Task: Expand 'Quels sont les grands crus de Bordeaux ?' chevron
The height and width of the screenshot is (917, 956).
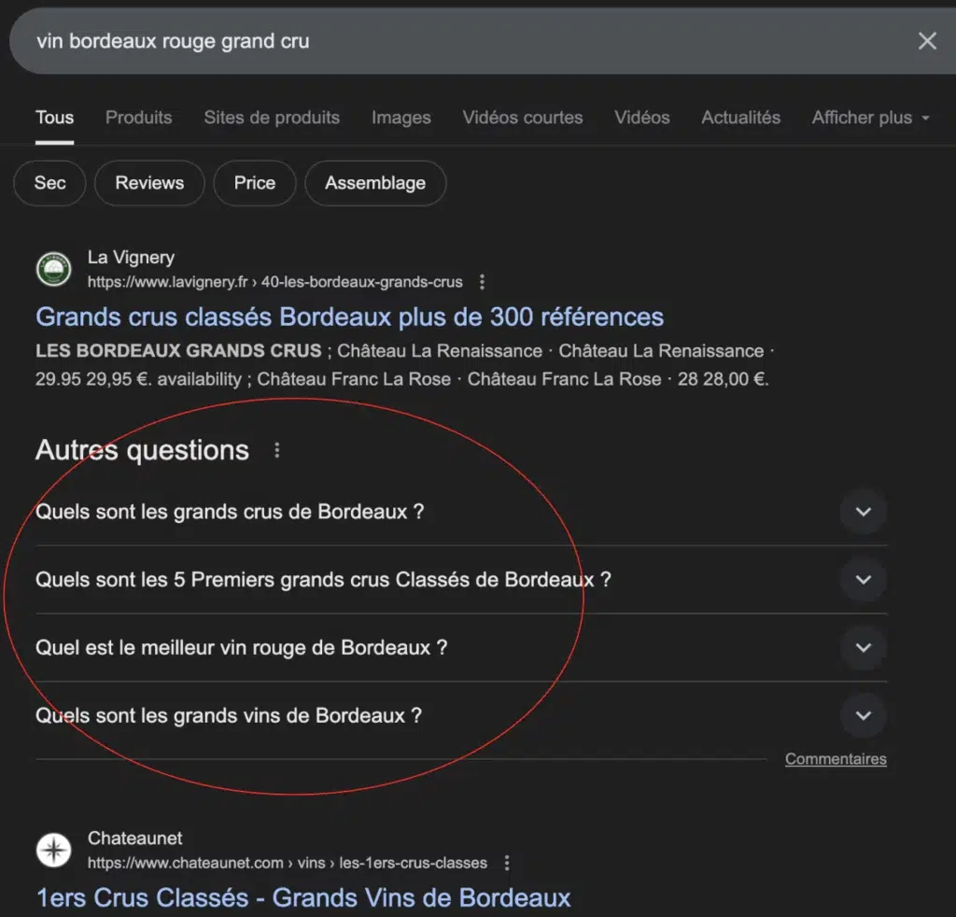Action: point(863,512)
